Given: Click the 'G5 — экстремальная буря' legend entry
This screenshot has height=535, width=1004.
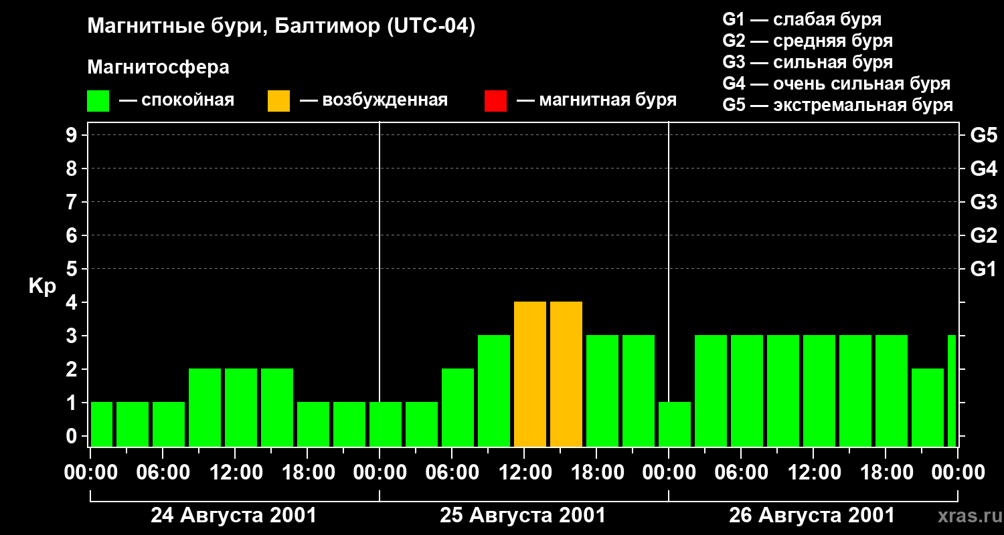Looking at the screenshot, I should coord(838,105).
